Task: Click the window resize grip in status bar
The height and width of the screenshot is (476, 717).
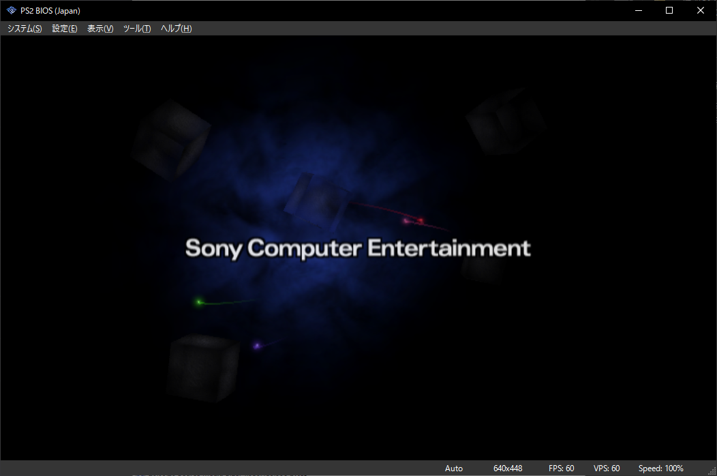Action: pos(712,471)
